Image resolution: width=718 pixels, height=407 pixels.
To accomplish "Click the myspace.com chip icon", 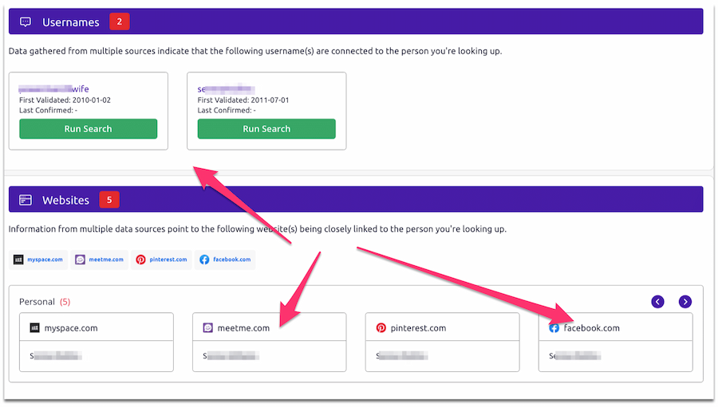I will tap(19, 260).
